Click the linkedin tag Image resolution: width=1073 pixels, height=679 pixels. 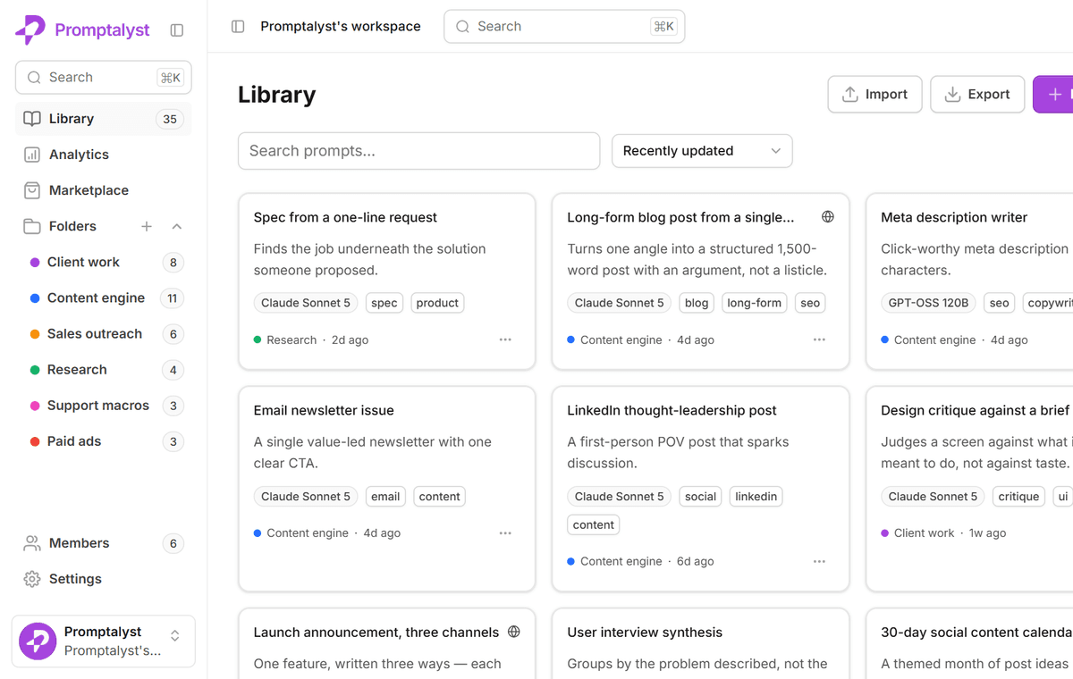point(756,496)
